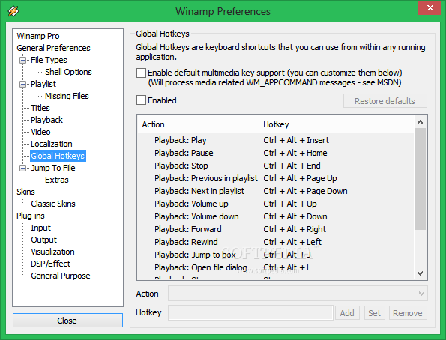The height and width of the screenshot is (340, 446).
Task: Collapse the Jump To File tree node
Action: pos(22,168)
